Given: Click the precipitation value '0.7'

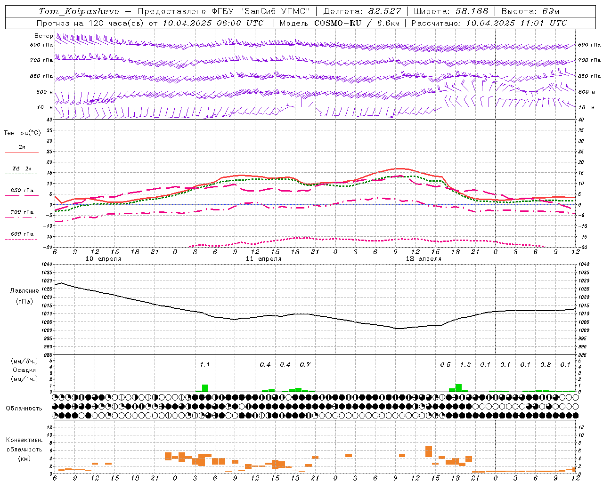Looking at the screenshot, I should [305, 364].
